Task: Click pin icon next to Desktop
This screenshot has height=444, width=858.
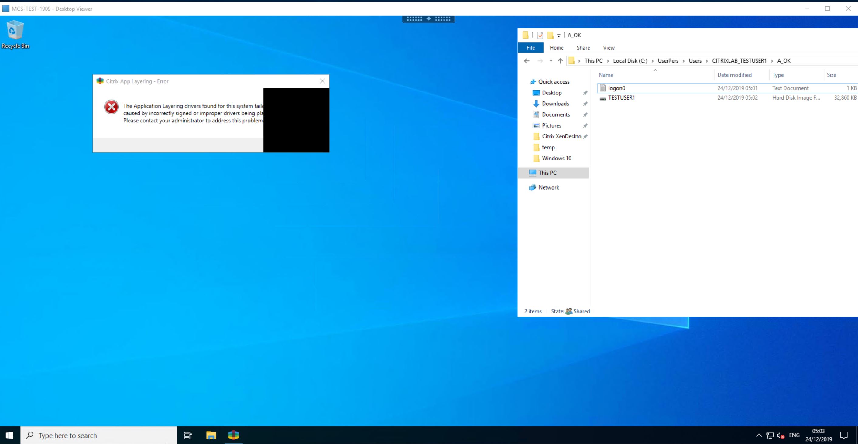Action: (x=585, y=93)
